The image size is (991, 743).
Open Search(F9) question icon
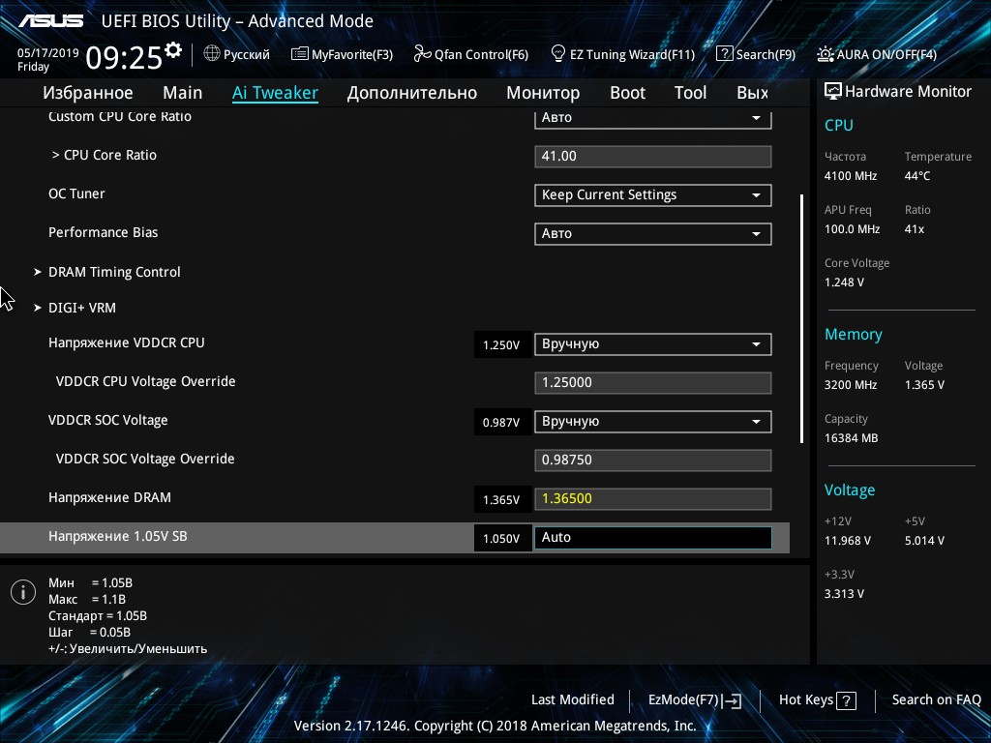724,54
